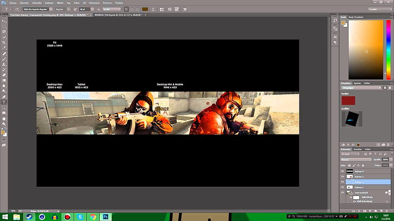This screenshot has width=394, height=221.
Task: Open the Yardım menu
Action: [x=119, y=3]
